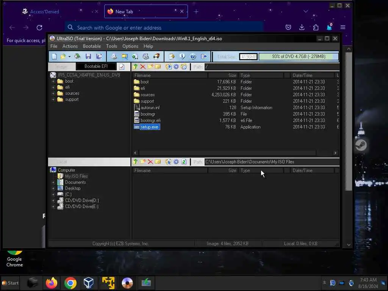388x291 pixels.
Task: Click the Up arrow in local toolbar
Action: click(135, 162)
